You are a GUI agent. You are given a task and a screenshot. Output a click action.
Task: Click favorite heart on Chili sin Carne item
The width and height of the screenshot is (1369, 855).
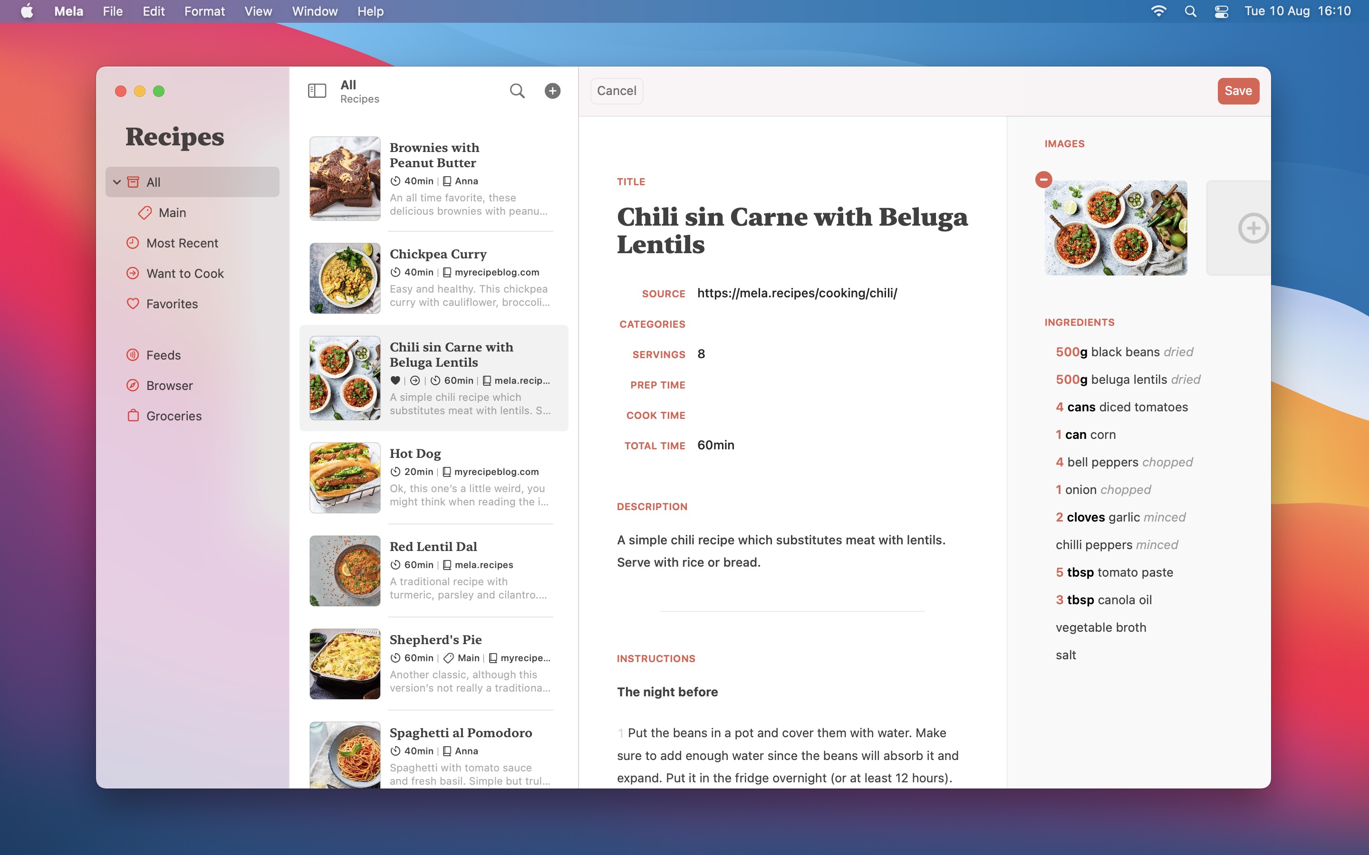point(395,380)
